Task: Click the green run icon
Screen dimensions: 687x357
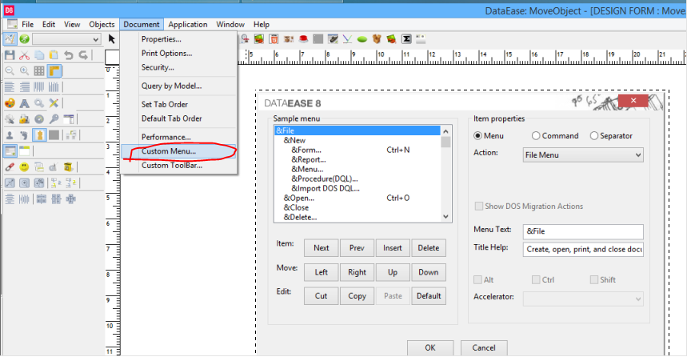Action: [x=24, y=39]
